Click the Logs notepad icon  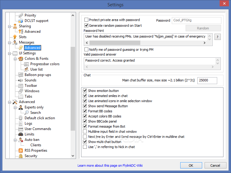click(x=21, y=123)
